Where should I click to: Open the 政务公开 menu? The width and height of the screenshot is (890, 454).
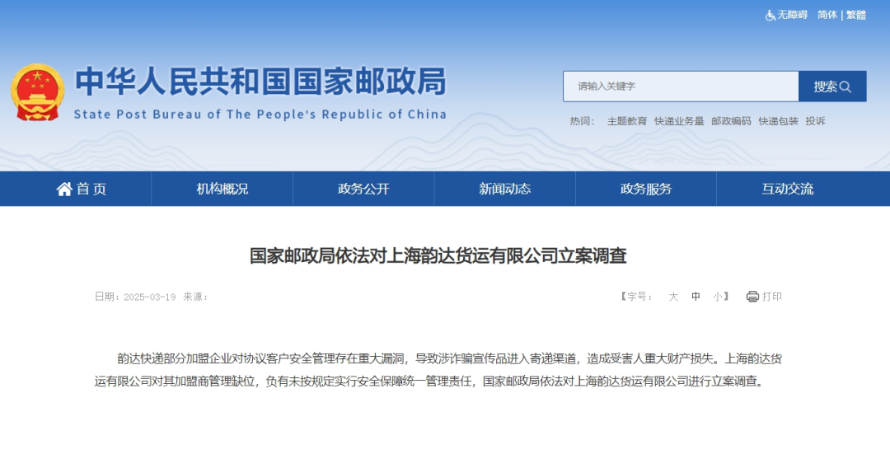pyautogui.click(x=363, y=189)
